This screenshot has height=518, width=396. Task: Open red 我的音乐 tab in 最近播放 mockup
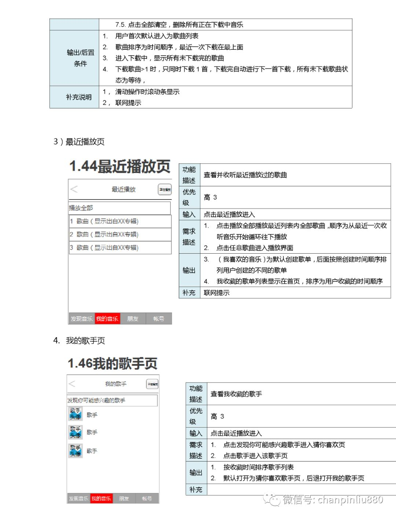pyautogui.click(x=107, y=319)
